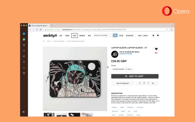The image size is (195, 122).
Task: Open the tab menu arrow at the top right
Action: click(172, 26)
